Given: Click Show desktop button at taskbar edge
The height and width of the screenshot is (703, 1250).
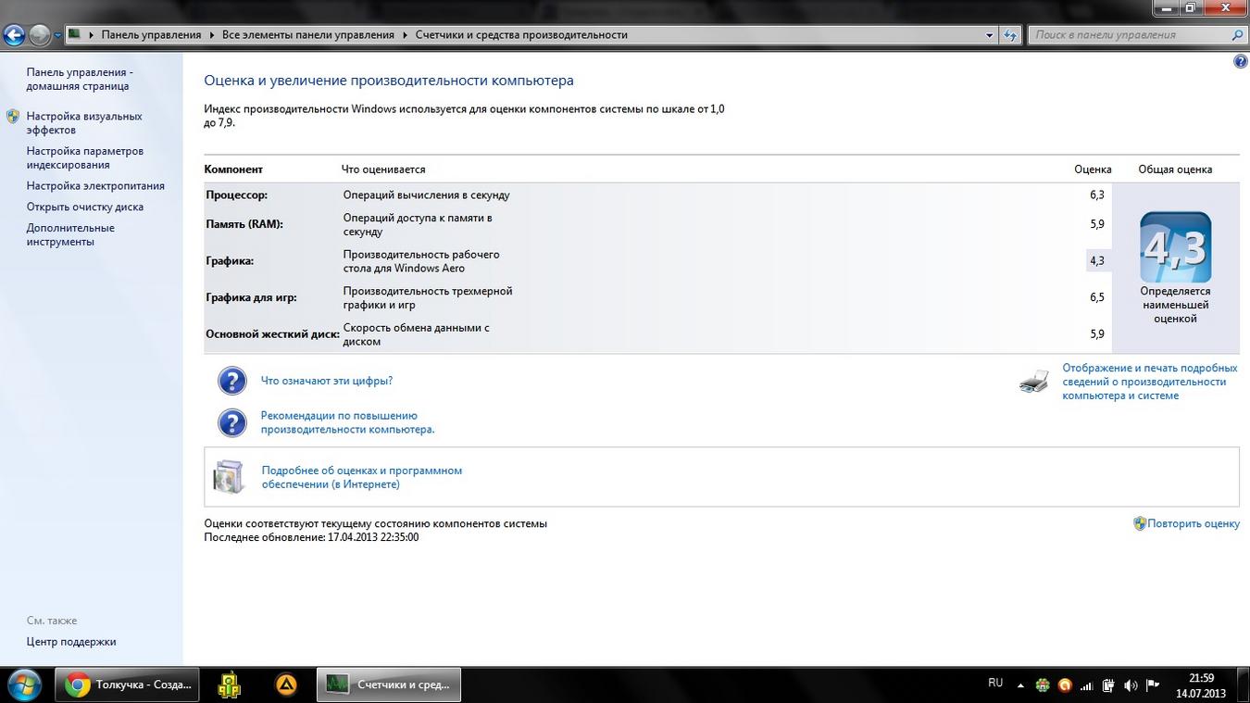Looking at the screenshot, I should pyautogui.click(x=1242, y=685).
